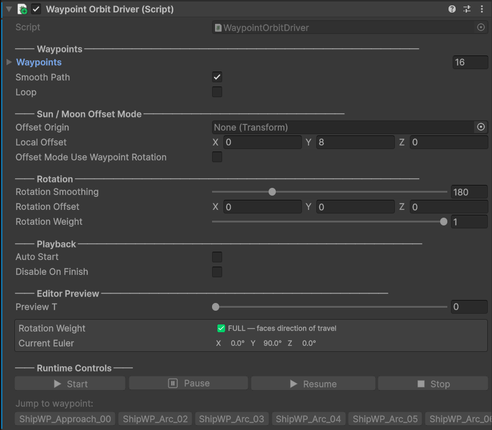Jump to waypoint ShipWP_Arc_02

[155, 419]
